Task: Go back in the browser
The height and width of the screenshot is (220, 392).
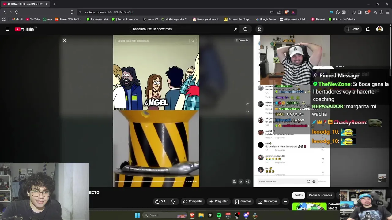Action: pyautogui.click(x=5, y=12)
